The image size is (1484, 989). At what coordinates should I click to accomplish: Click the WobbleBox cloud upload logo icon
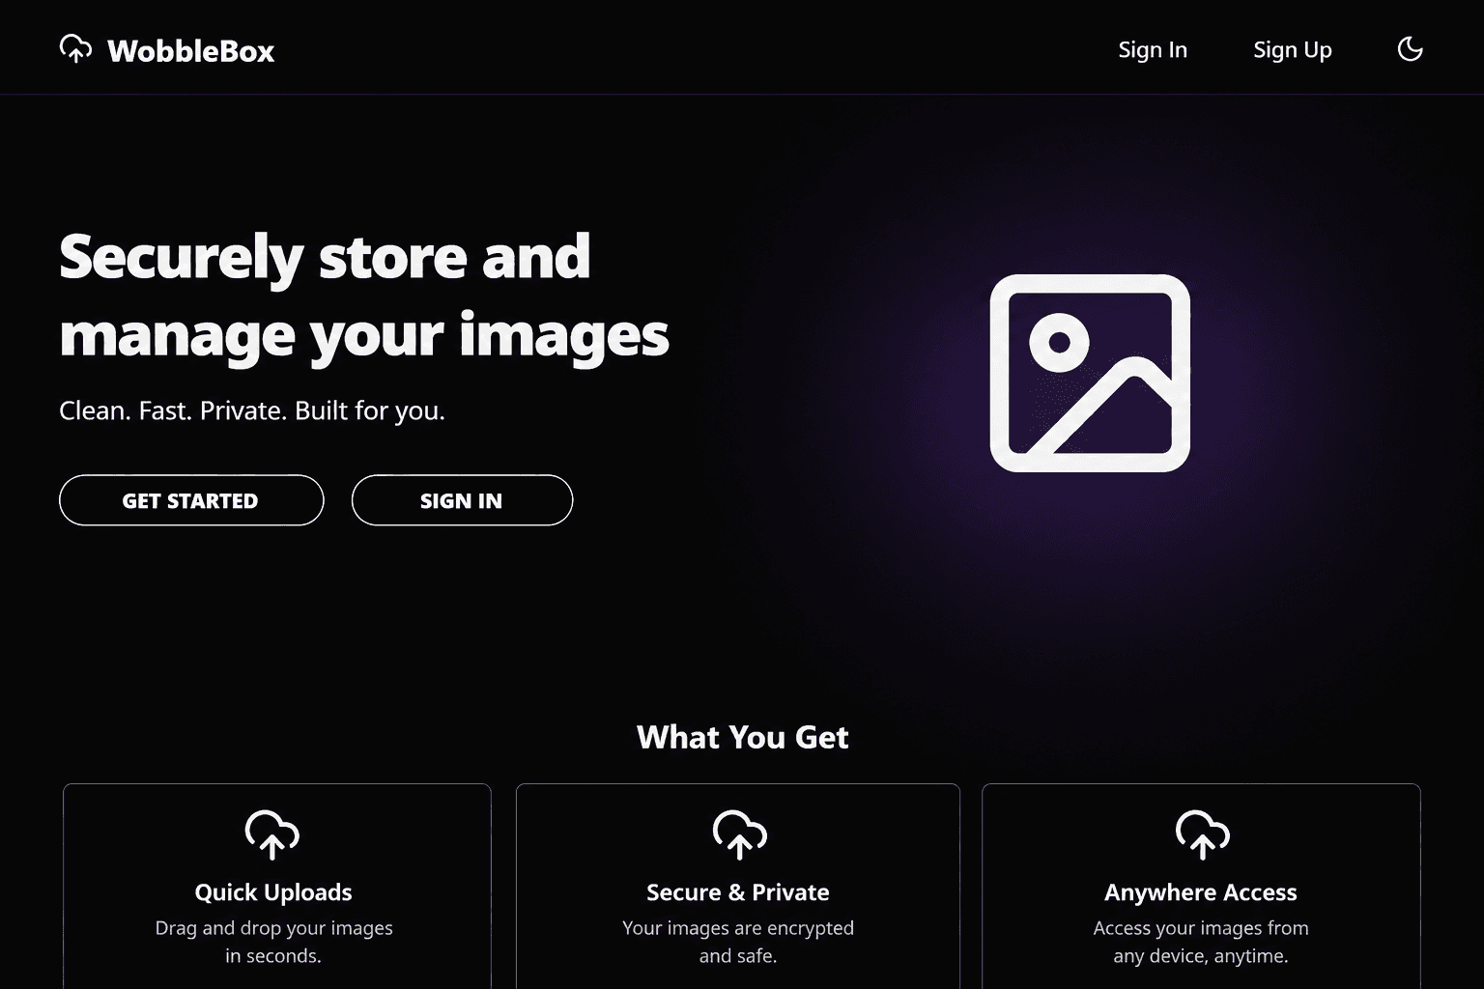point(75,48)
